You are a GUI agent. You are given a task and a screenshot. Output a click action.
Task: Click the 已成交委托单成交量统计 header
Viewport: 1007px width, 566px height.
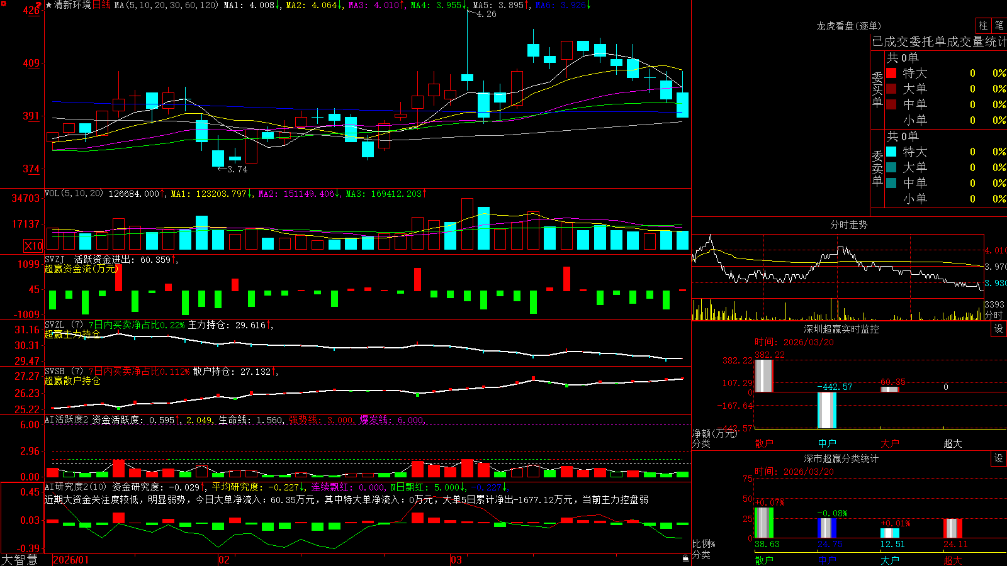939,42
